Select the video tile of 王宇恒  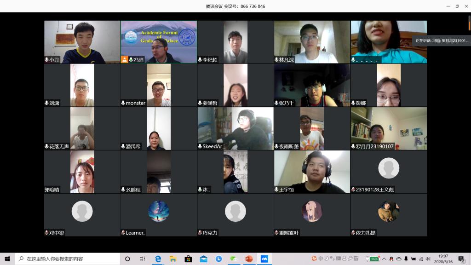tap(312, 172)
